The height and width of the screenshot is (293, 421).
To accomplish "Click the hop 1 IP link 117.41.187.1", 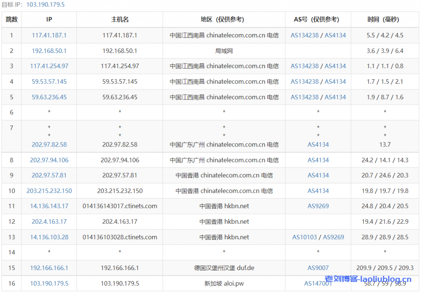I will (x=49, y=35).
